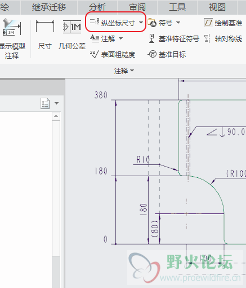Screen dimensions: 246x288
Task: Expand the 注解 dropdown arrow
Action: [121, 38]
